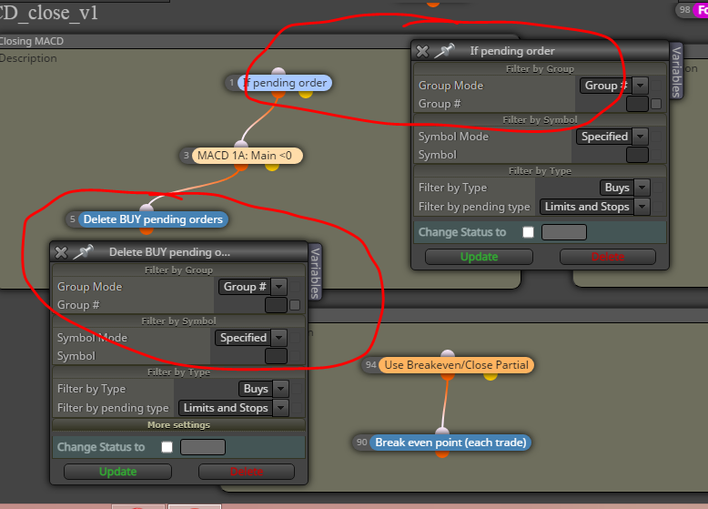
Task: Open Variables tab of Delete BUY panel
Action: point(315,272)
